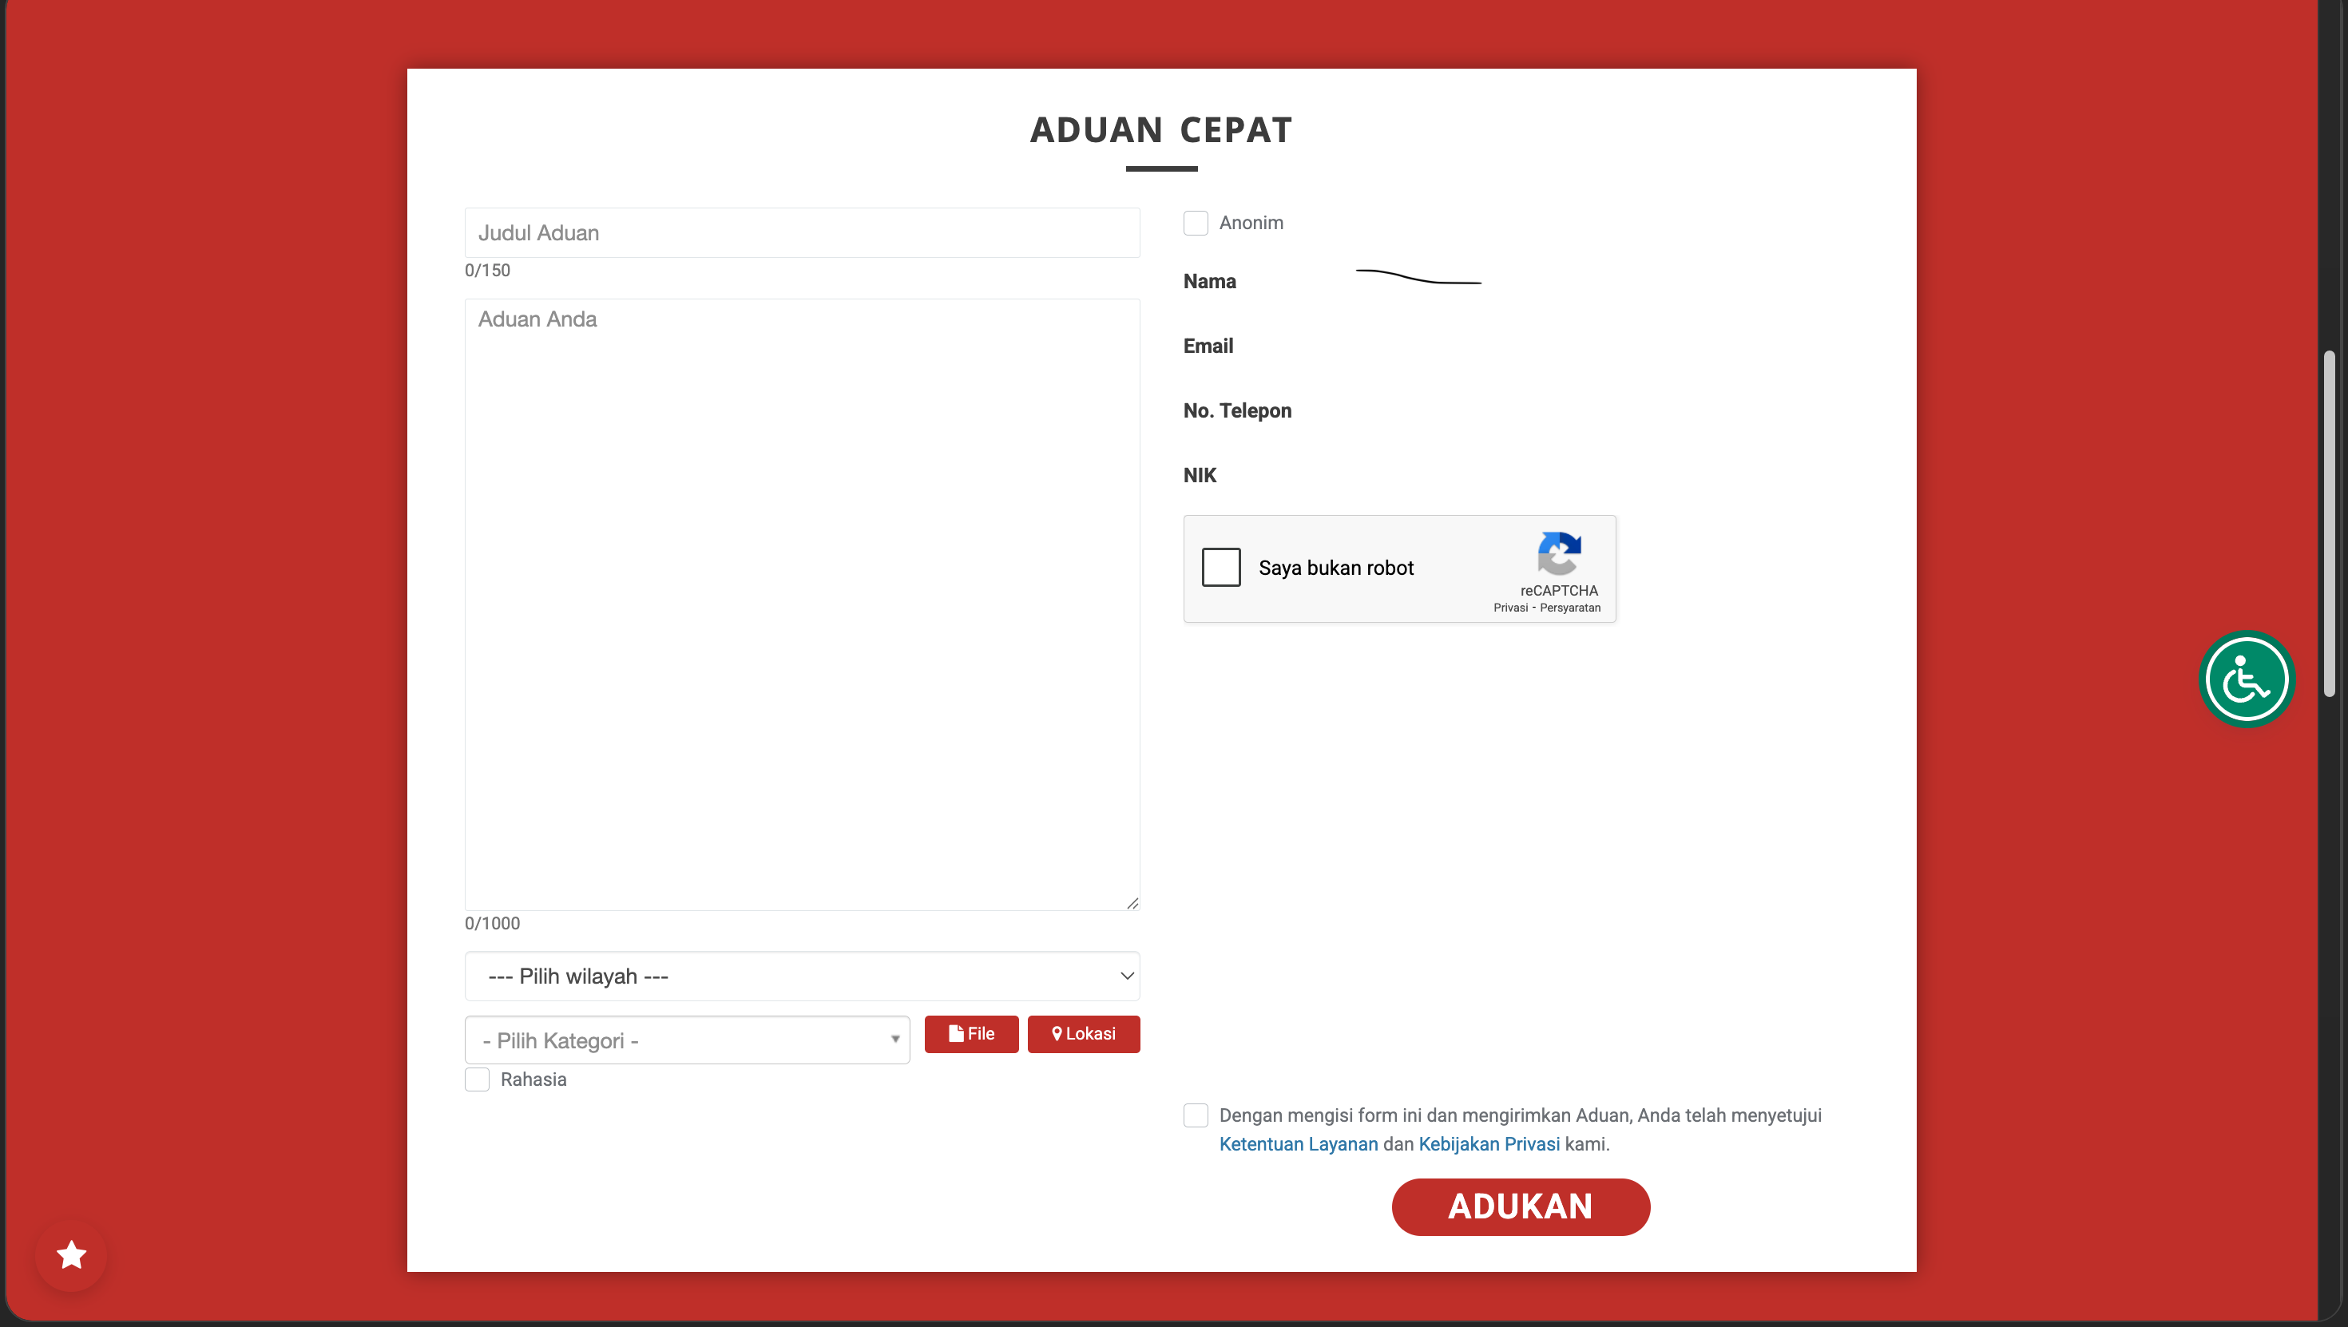Image resolution: width=2348 pixels, height=1327 pixels.
Task: Tick the Rahasia checkbox
Action: tap(477, 1079)
